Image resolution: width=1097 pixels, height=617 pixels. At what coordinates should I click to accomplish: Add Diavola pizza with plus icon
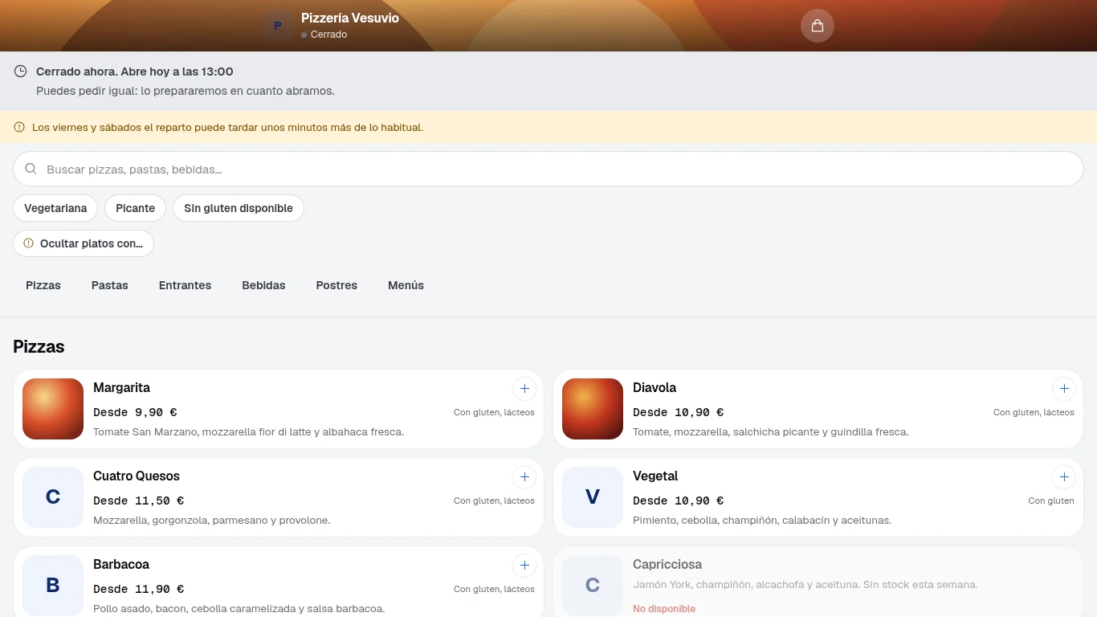[1064, 389]
